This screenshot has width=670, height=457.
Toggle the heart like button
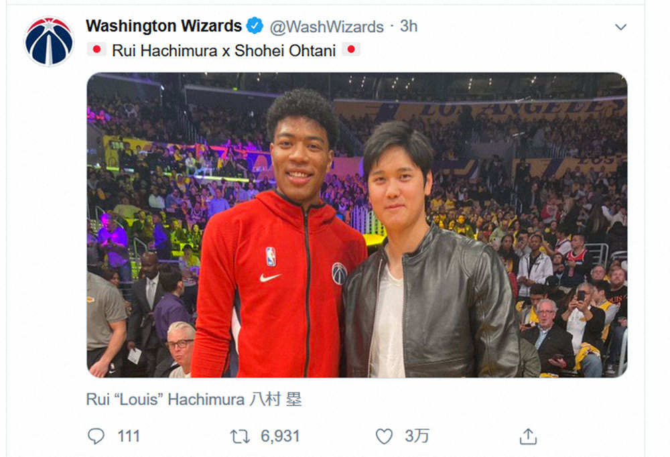tap(384, 436)
